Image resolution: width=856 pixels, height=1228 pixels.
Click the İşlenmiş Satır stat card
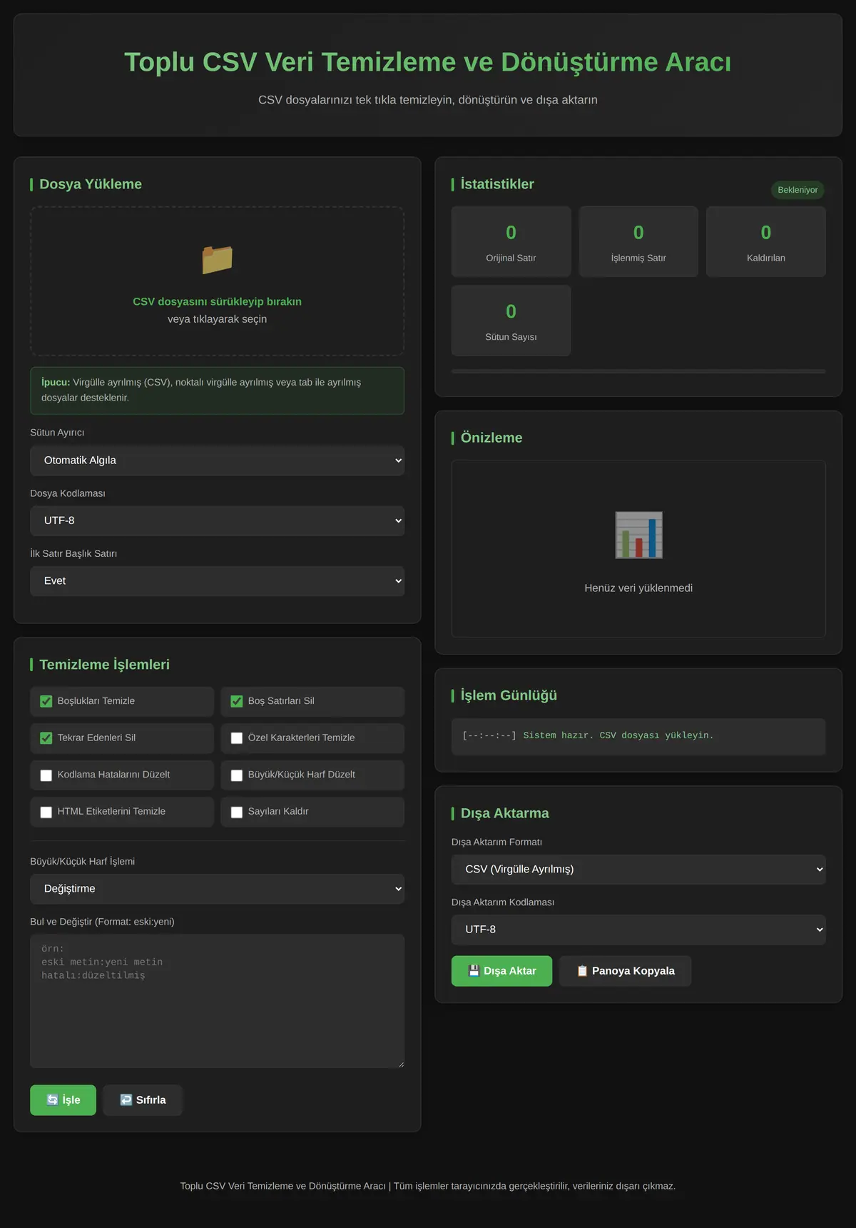(x=638, y=241)
